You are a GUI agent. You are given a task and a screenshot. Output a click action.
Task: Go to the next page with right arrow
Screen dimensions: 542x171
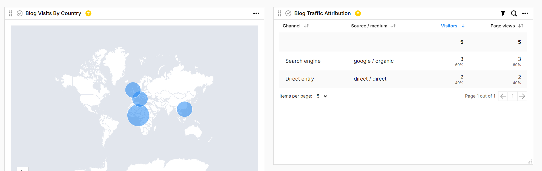(x=522, y=96)
